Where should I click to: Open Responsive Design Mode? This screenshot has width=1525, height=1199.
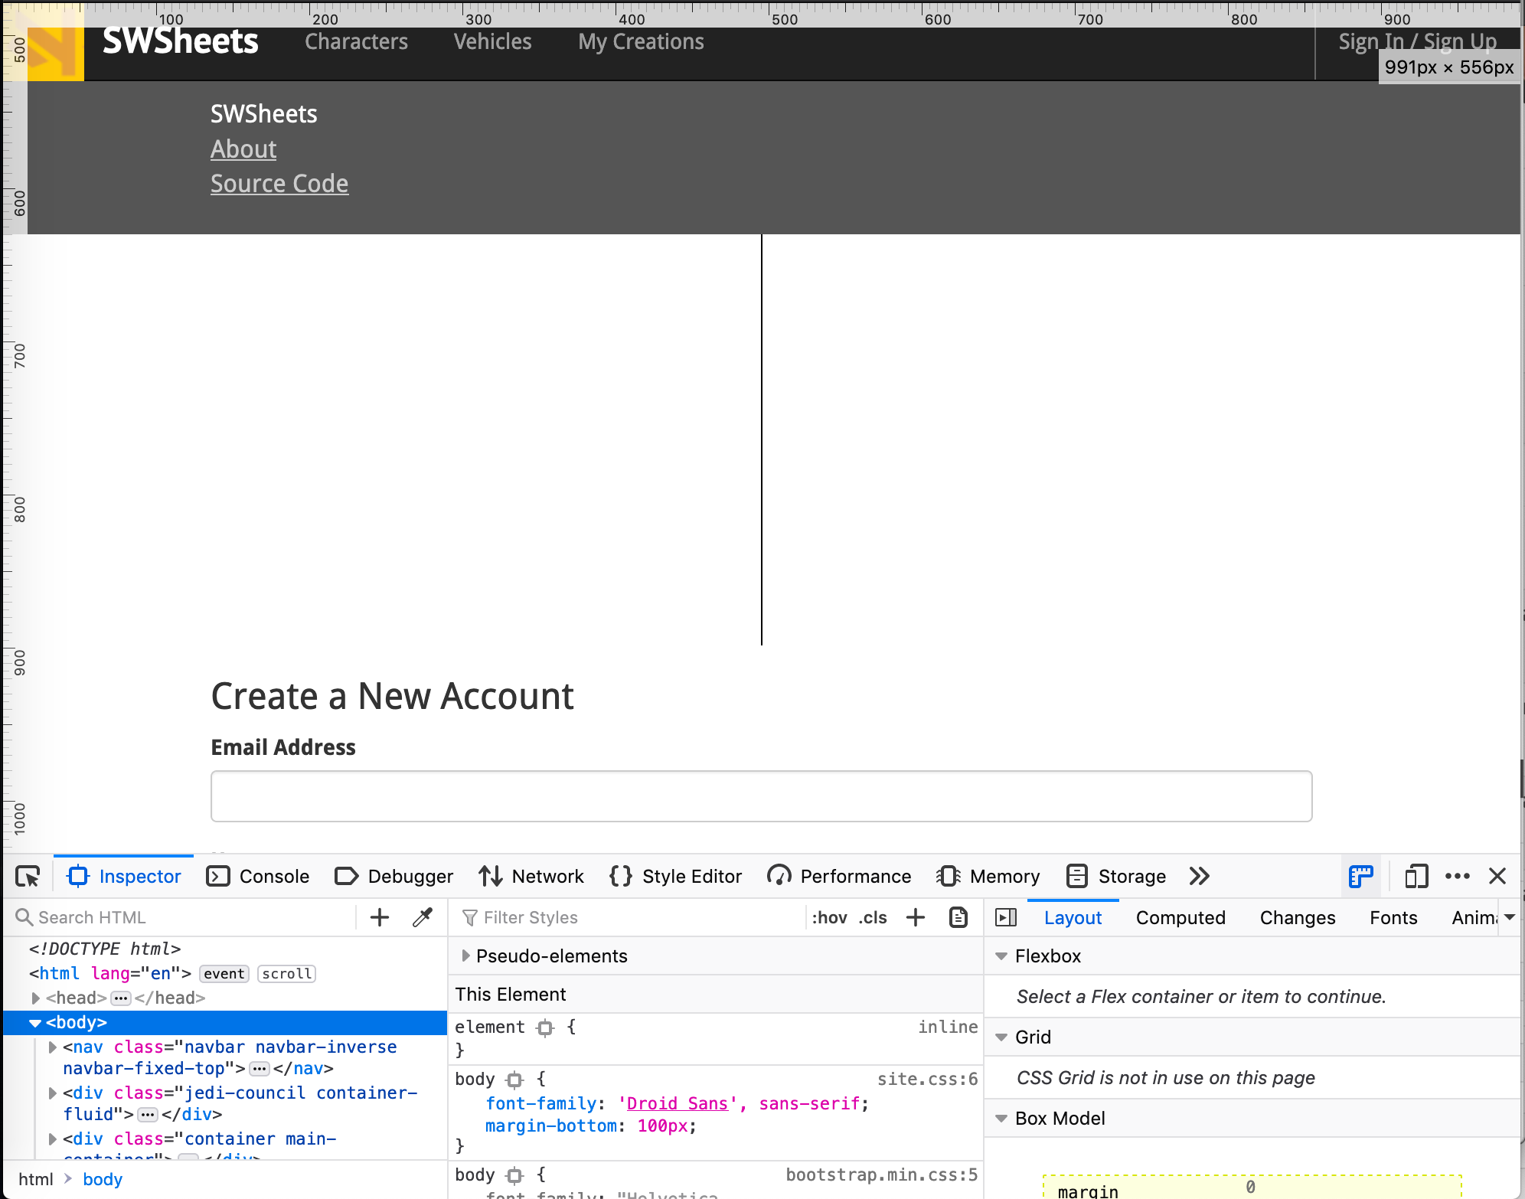(x=1416, y=876)
